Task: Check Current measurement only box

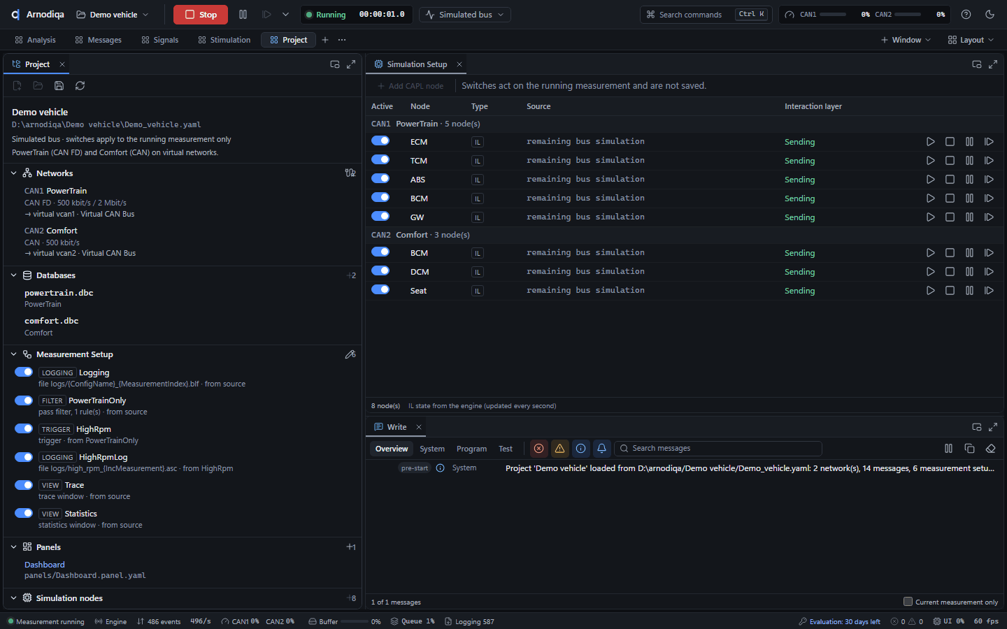Action: (908, 602)
